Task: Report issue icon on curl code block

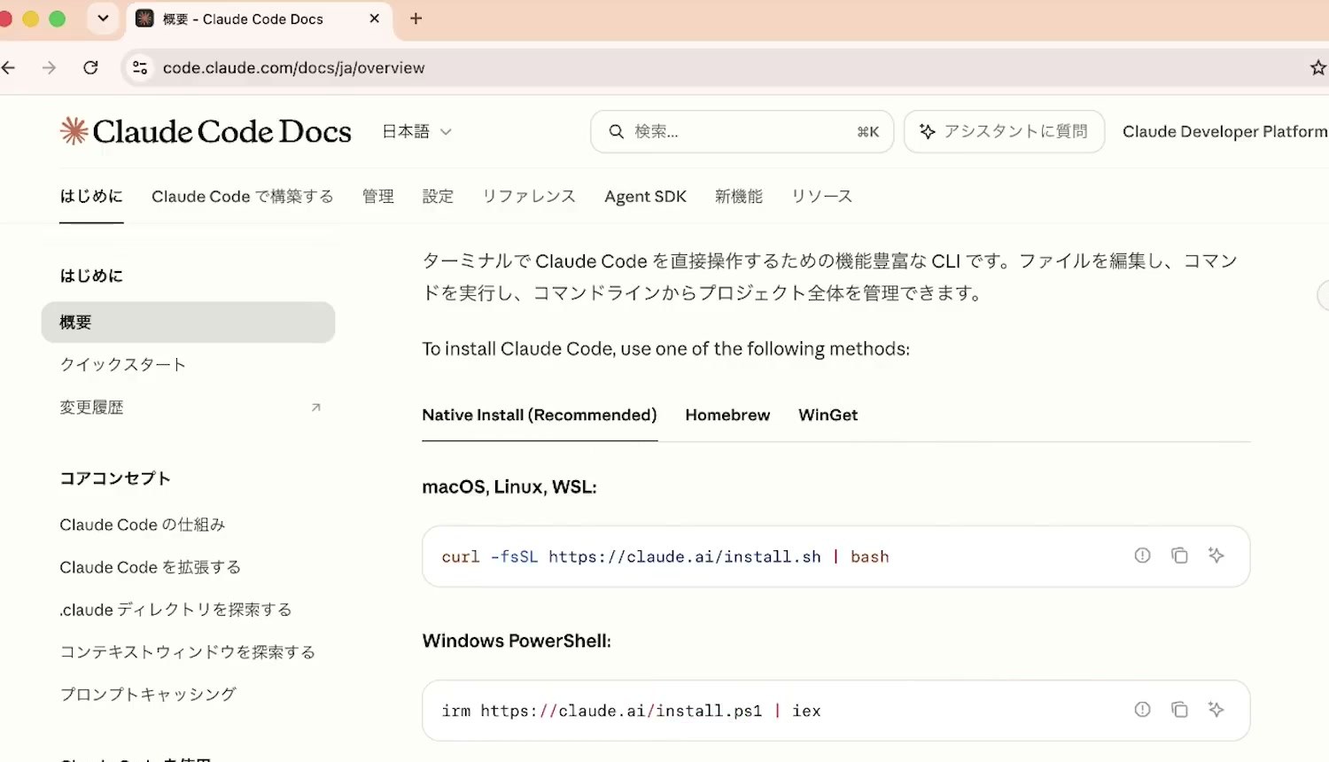Action: 1142,556
